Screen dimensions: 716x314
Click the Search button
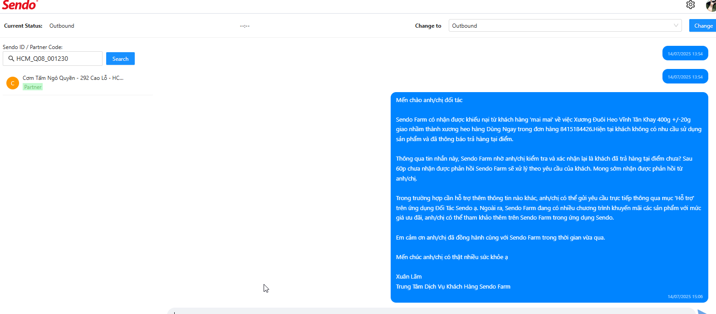coord(120,59)
